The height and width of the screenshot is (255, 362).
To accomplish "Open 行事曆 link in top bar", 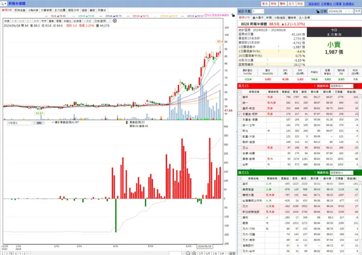I will (338, 4).
